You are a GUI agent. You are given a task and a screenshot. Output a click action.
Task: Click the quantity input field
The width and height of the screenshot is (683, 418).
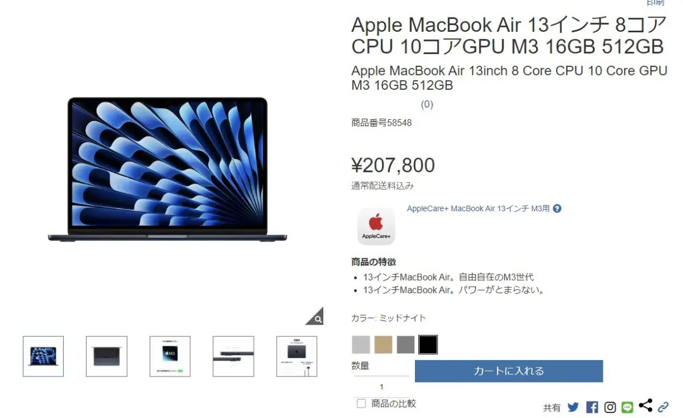(x=381, y=387)
